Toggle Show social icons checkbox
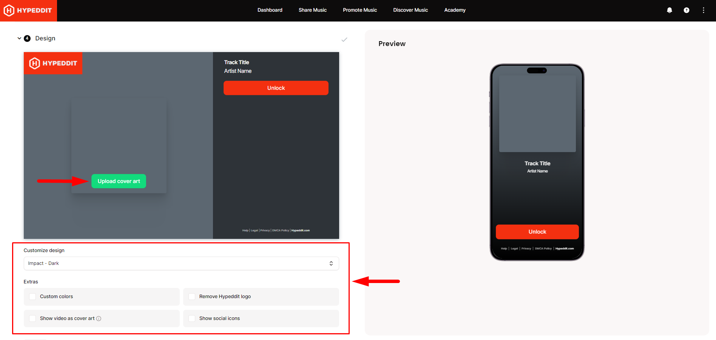 (x=192, y=318)
